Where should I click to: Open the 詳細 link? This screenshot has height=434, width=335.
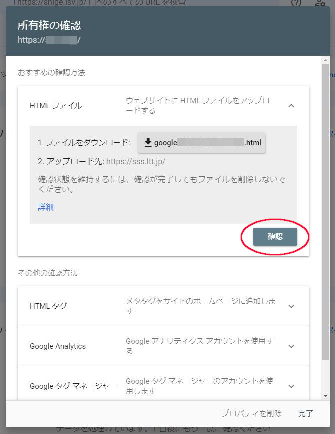[46, 207]
